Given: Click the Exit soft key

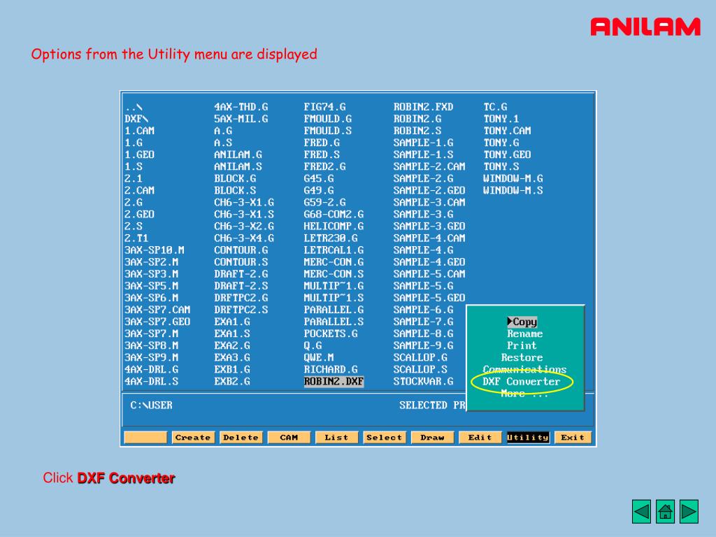Looking at the screenshot, I should (x=573, y=438).
